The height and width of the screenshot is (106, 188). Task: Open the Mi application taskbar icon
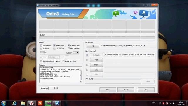pos(40,103)
